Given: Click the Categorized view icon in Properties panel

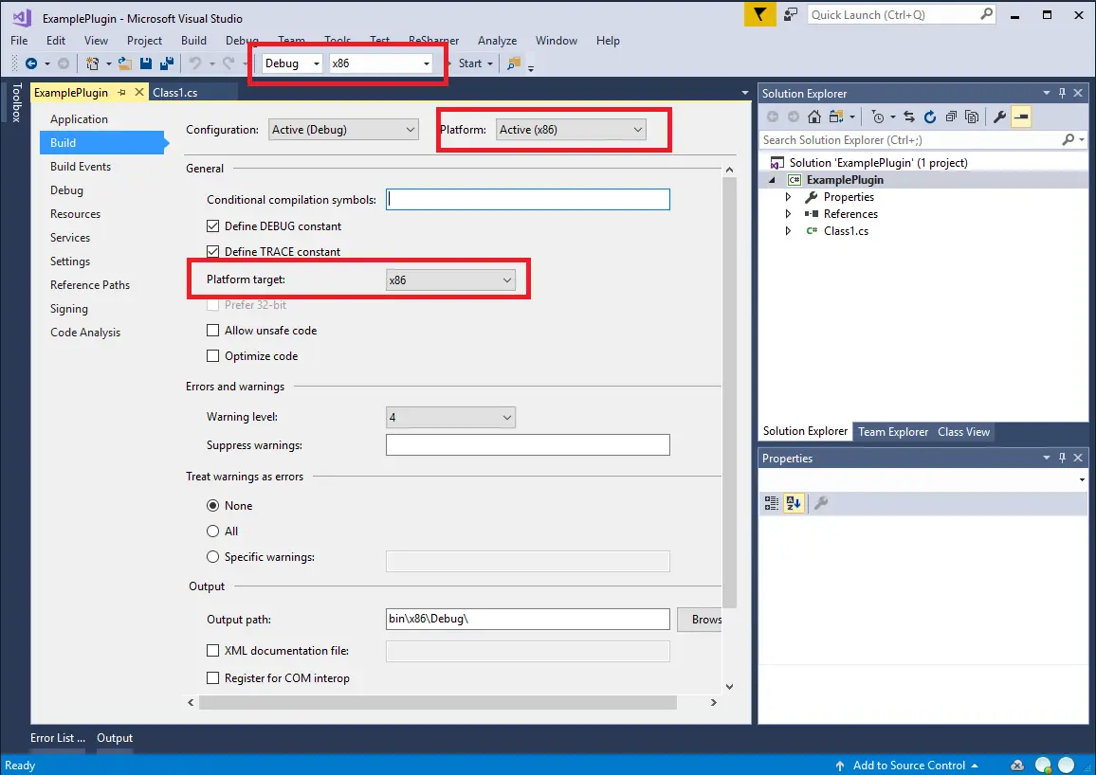Looking at the screenshot, I should (x=772, y=503).
